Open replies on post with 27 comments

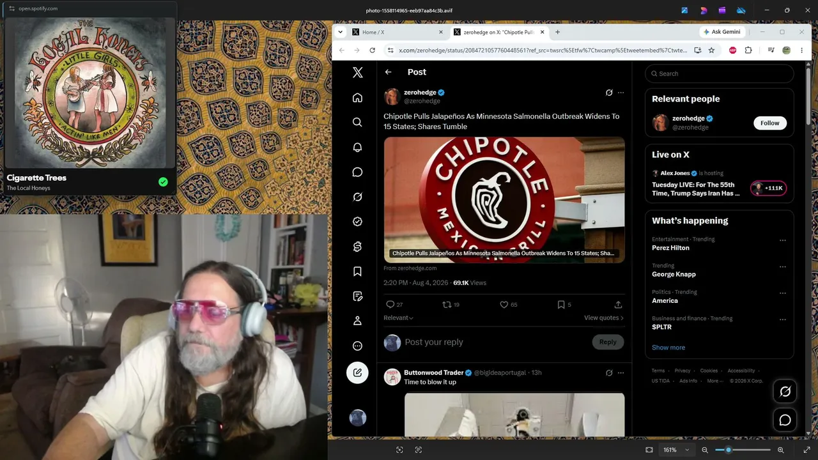394,305
